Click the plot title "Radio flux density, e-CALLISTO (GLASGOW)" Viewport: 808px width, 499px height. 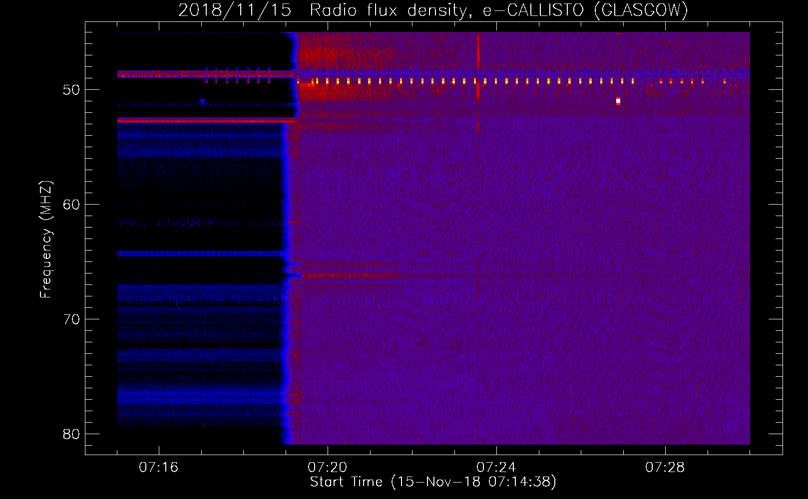(499, 10)
